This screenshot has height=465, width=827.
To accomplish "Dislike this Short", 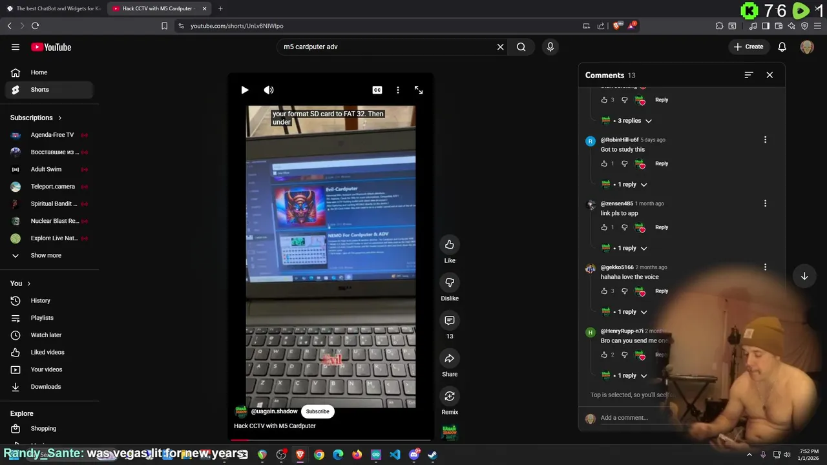I will (450, 282).
